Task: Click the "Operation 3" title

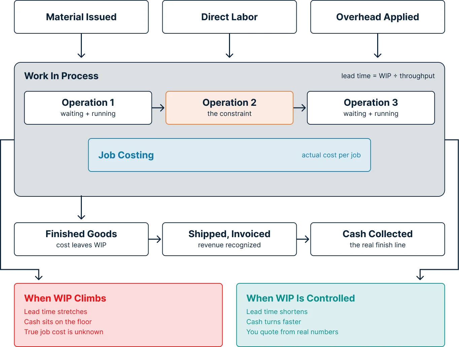Action: coord(371,102)
